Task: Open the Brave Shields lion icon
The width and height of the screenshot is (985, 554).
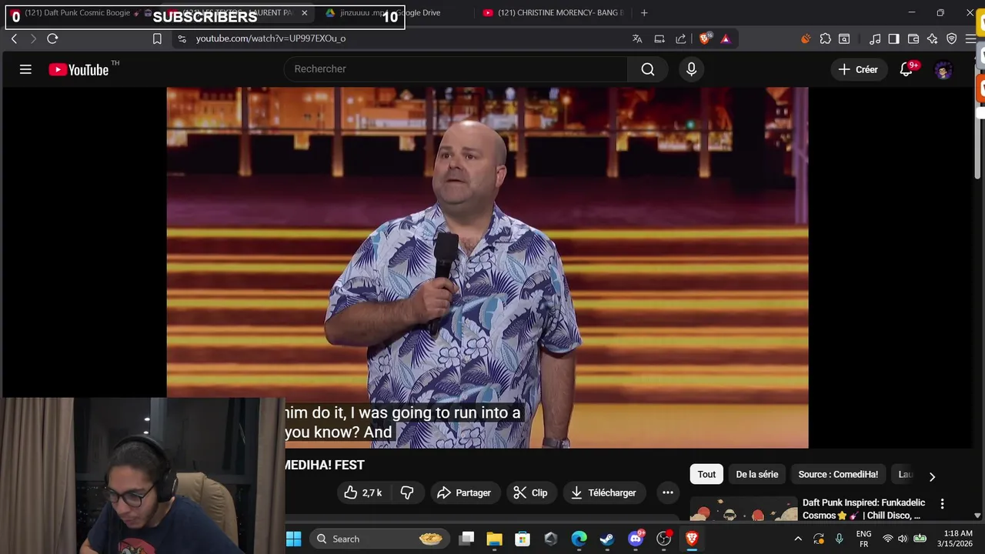Action: 705,38
